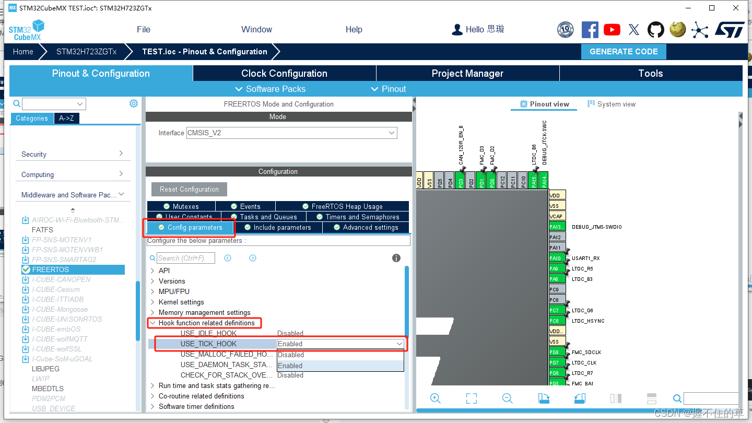Open the Wikipedia globe icon
This screenshot has width=752, height=423.
[x=678, y=29]
